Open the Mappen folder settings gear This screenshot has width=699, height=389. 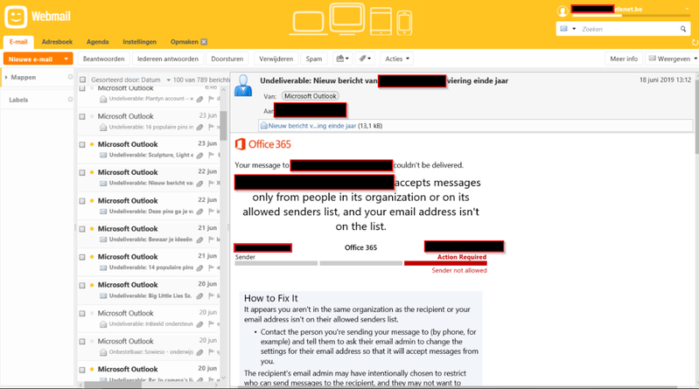70,77
